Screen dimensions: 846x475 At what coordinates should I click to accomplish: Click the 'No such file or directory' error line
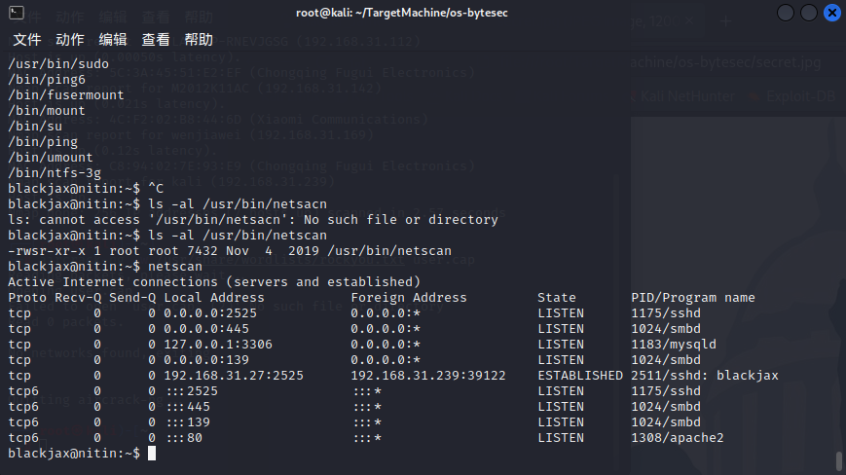(253, 220)
